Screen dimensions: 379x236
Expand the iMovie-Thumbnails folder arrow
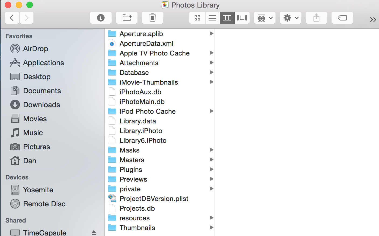[212, 82]
